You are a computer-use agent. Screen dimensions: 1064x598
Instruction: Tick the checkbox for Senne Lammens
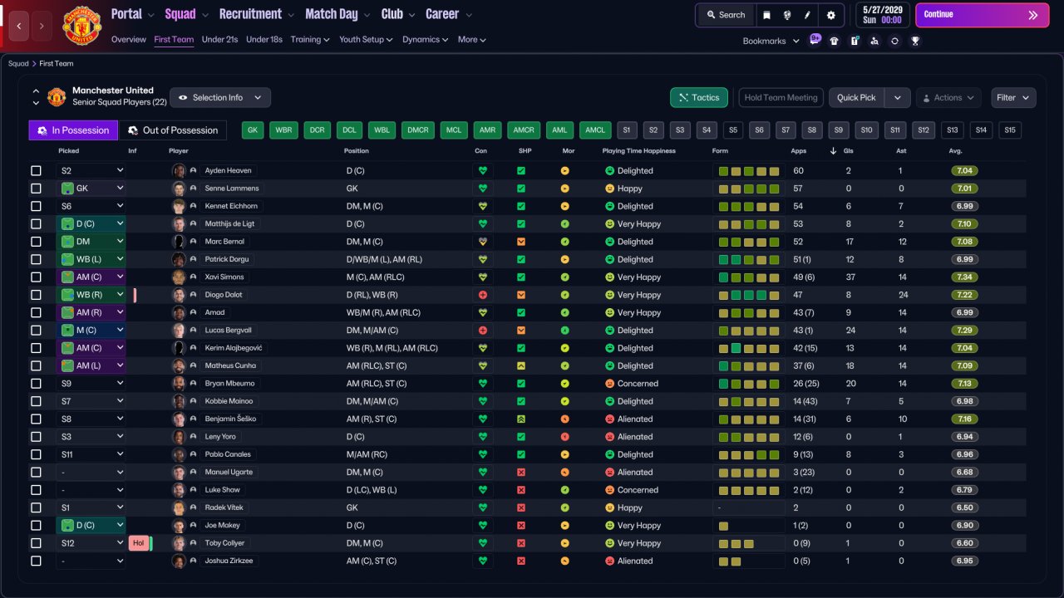click(x=36, y=189)
